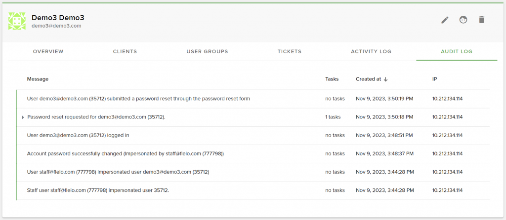Switch to the Clients tab

(125, 51)
